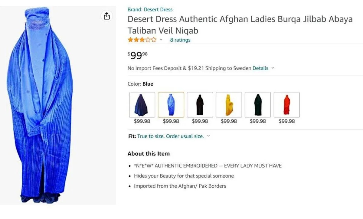This screenshot has width=363, height=219.
Task: Click the $99.98 main price
Action: click(x=138, y=55)
